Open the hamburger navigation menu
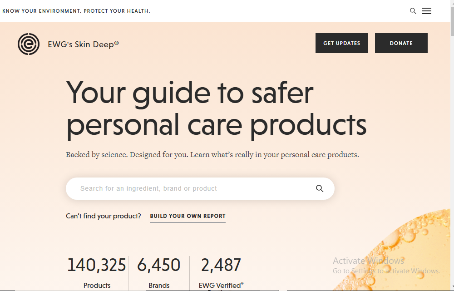The width and height of the screenshot is (454, 291). 426,11
